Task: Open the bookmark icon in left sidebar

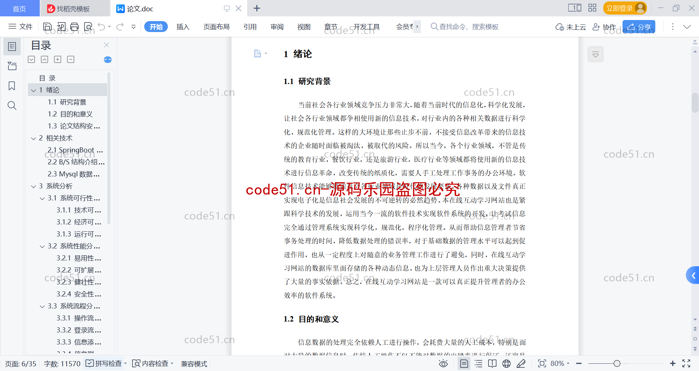Action: pyautogui.click(x=12, y=86)
